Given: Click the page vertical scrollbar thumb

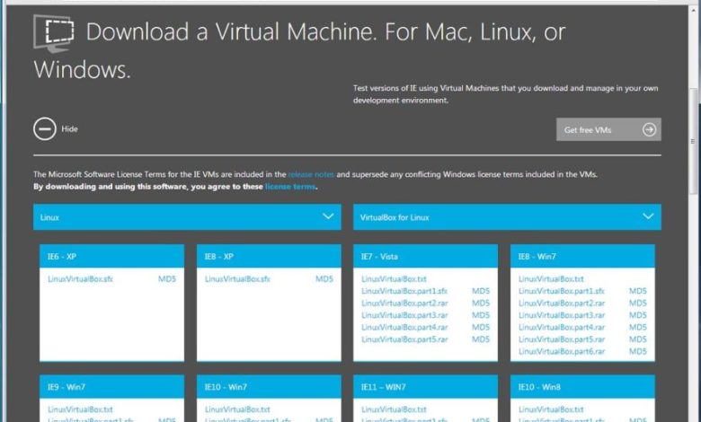Looking at the screenshot, I should [693, 141].
